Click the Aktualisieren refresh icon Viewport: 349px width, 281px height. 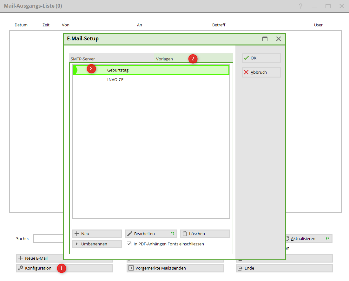(287, 238)
